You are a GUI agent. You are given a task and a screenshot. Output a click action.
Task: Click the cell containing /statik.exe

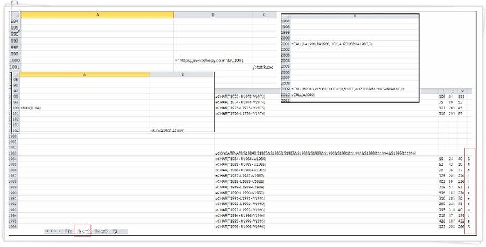(263, 67)
